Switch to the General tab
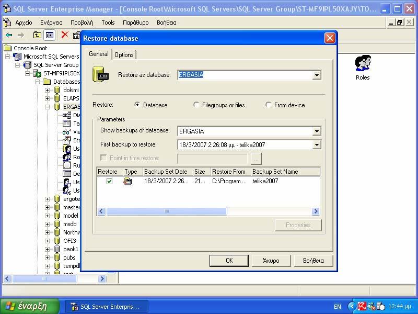This screenshot has height=314, width=418. pyautogui.click(x=99, y=54)
